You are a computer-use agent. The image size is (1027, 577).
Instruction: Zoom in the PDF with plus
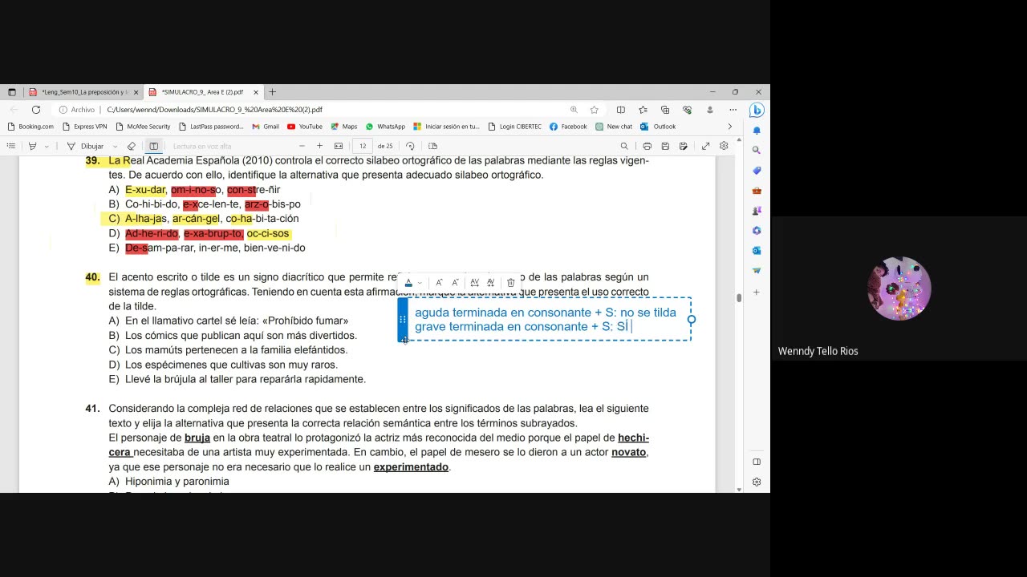pos(319,146)
